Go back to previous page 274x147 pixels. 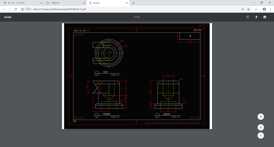[x=4, y=9]
